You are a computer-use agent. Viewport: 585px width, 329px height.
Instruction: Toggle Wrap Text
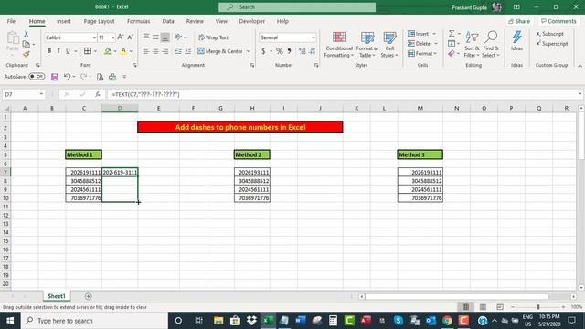click(x=213, y=37)
